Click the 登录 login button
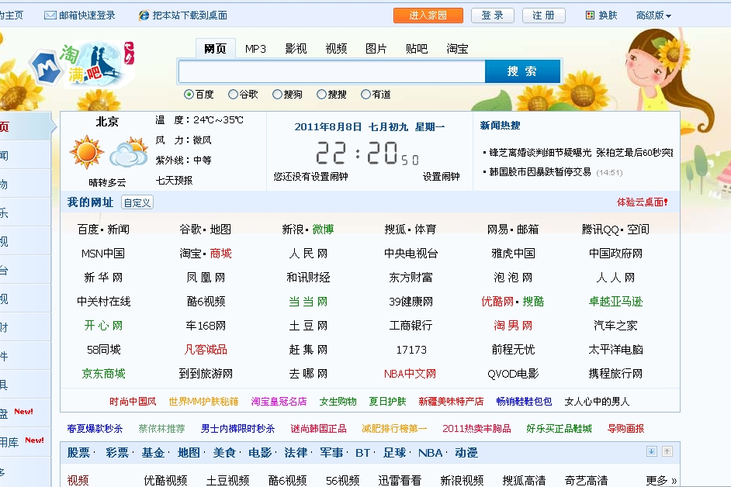731x487 pixels. (x=492, y=16)
